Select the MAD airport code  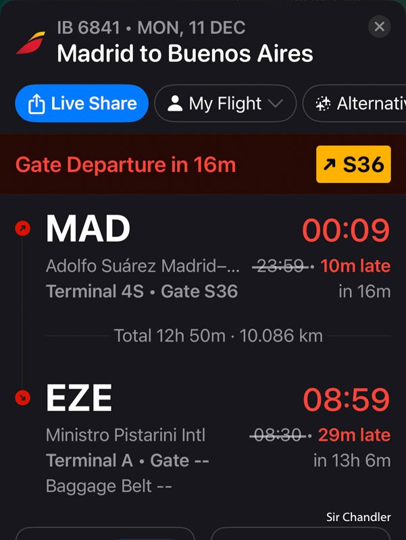point(88,230)
